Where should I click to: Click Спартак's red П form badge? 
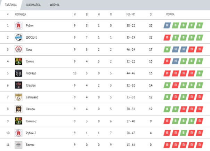point(175,85)
